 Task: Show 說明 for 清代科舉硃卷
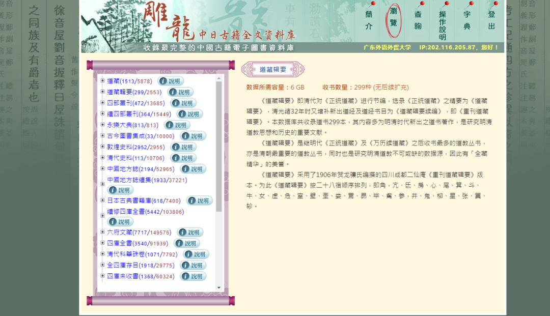tap(196, 254)
